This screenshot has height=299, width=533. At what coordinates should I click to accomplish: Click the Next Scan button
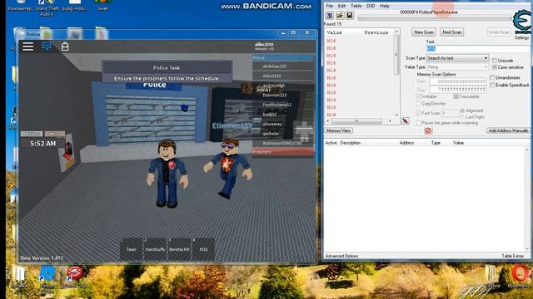(x=451, y=32)
